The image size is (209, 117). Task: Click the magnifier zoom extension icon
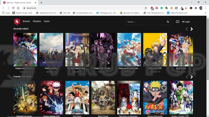[167, 8]
